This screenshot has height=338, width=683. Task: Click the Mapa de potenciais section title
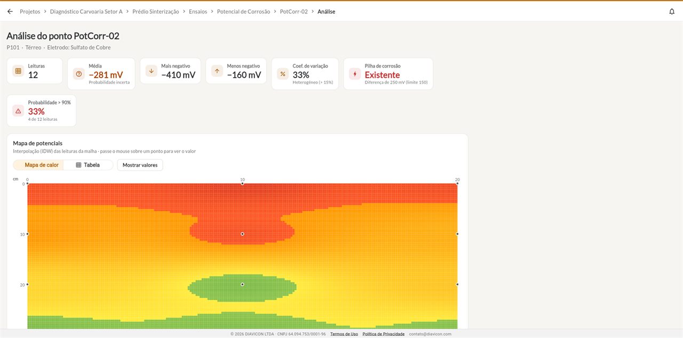[x=38, y=143]
